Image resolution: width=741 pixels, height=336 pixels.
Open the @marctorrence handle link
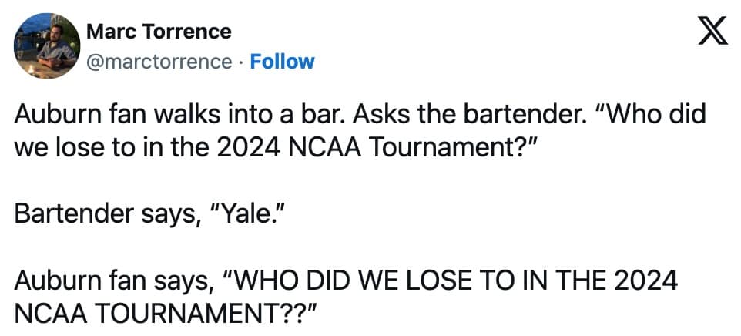point(159,61)
